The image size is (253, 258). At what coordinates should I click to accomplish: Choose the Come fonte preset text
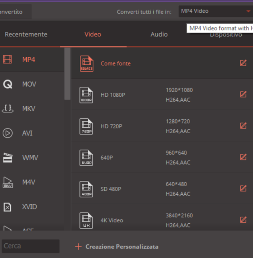pyautogui.click(x=116, y=64)
